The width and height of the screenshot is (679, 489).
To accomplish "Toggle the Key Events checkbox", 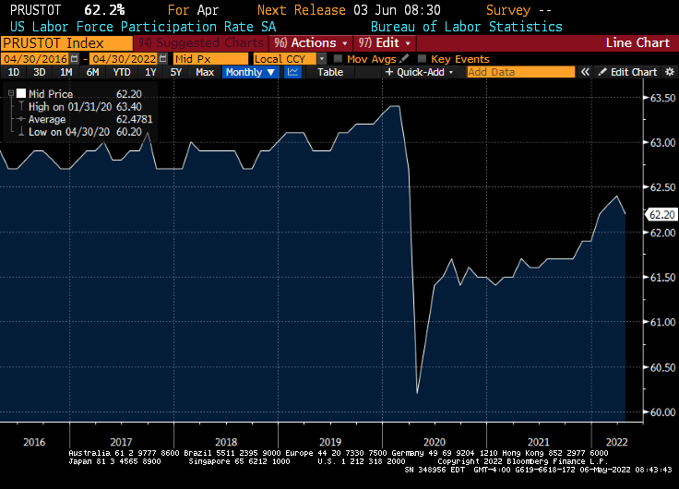I will [422, 58].
